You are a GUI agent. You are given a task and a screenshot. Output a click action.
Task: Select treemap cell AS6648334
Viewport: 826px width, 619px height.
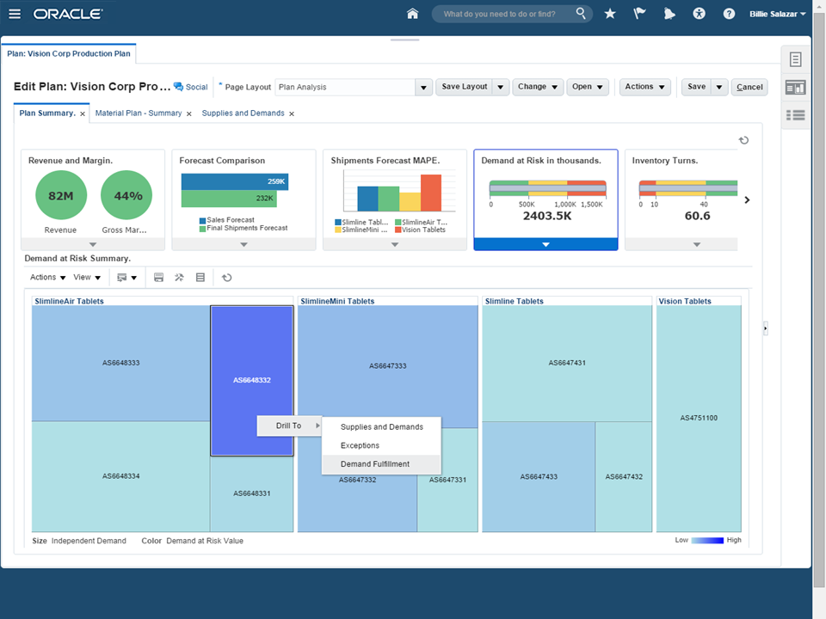pos(121,476)
